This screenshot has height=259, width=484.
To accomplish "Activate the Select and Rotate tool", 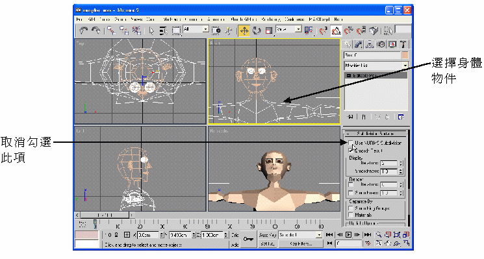I will pos(257,31).
